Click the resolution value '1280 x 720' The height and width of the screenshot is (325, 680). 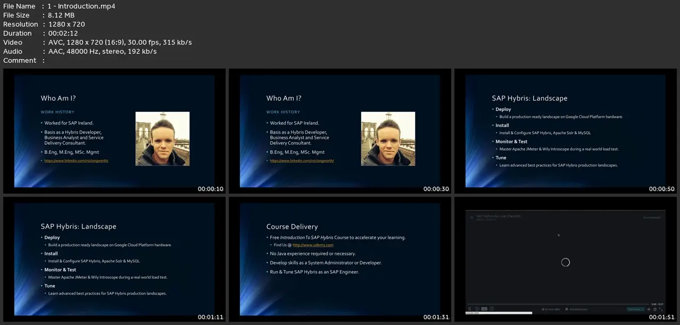click(x=67, y=24)
